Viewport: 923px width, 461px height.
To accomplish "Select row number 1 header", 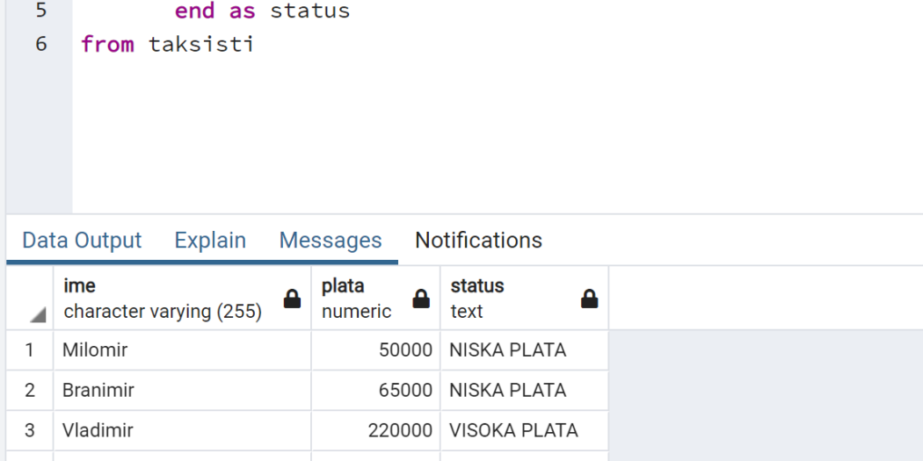I will [29, 350].
